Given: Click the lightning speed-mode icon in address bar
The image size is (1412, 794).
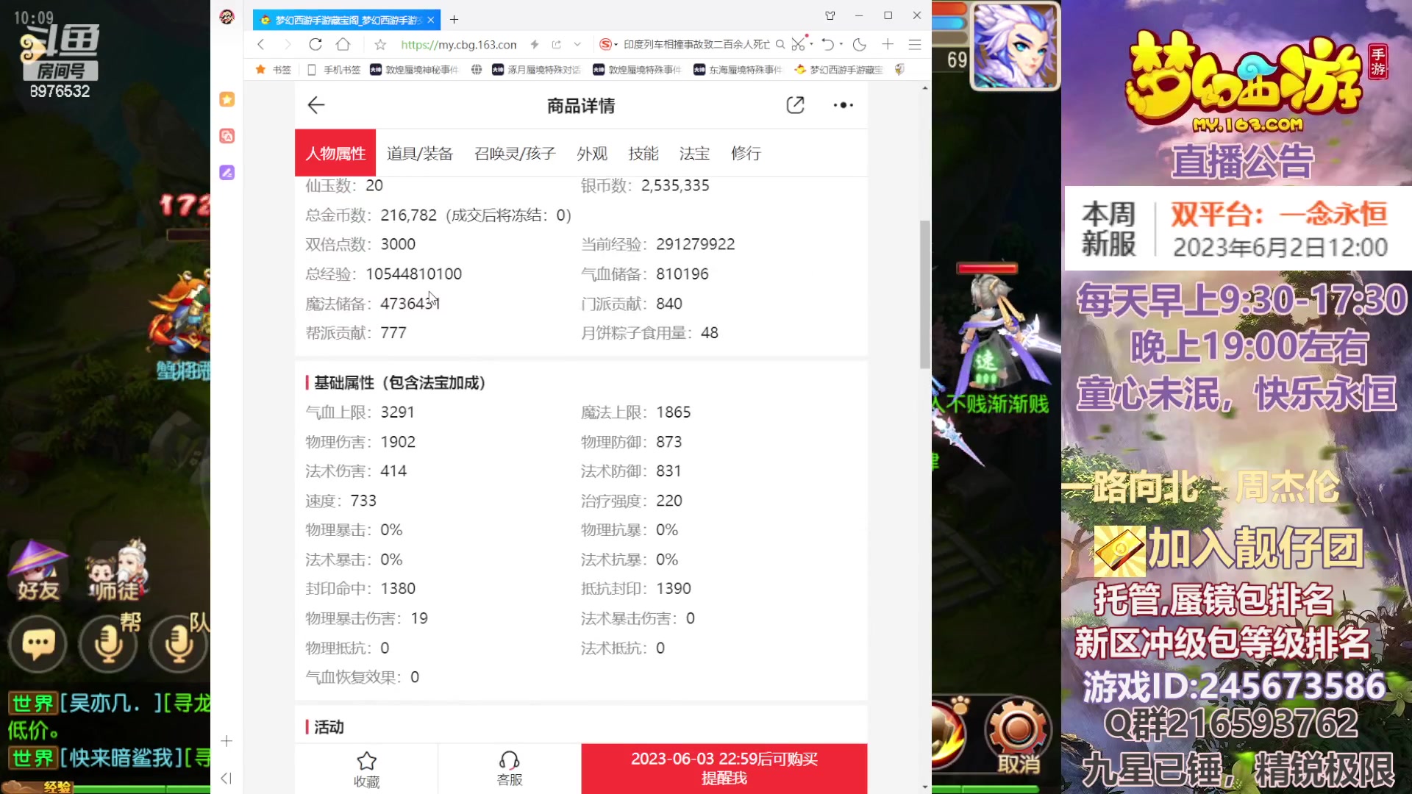Looking at the screenshot, I should click(535, 45).
